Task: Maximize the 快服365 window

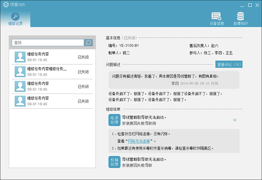Action: tap(250, 5)
